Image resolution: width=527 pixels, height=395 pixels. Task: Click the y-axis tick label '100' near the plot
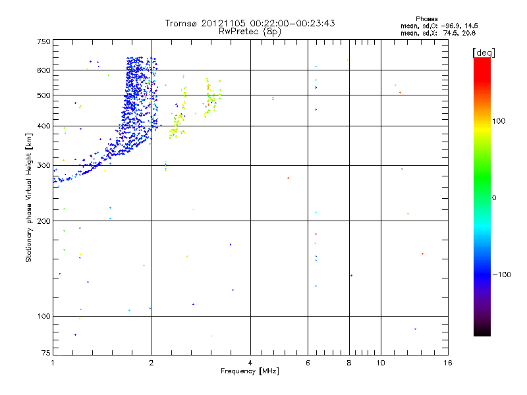pos(43,316)
